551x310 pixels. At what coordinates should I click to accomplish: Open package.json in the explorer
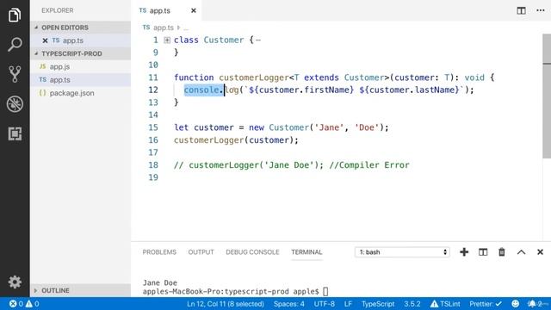pyautogui.click(x=71, y=93)
